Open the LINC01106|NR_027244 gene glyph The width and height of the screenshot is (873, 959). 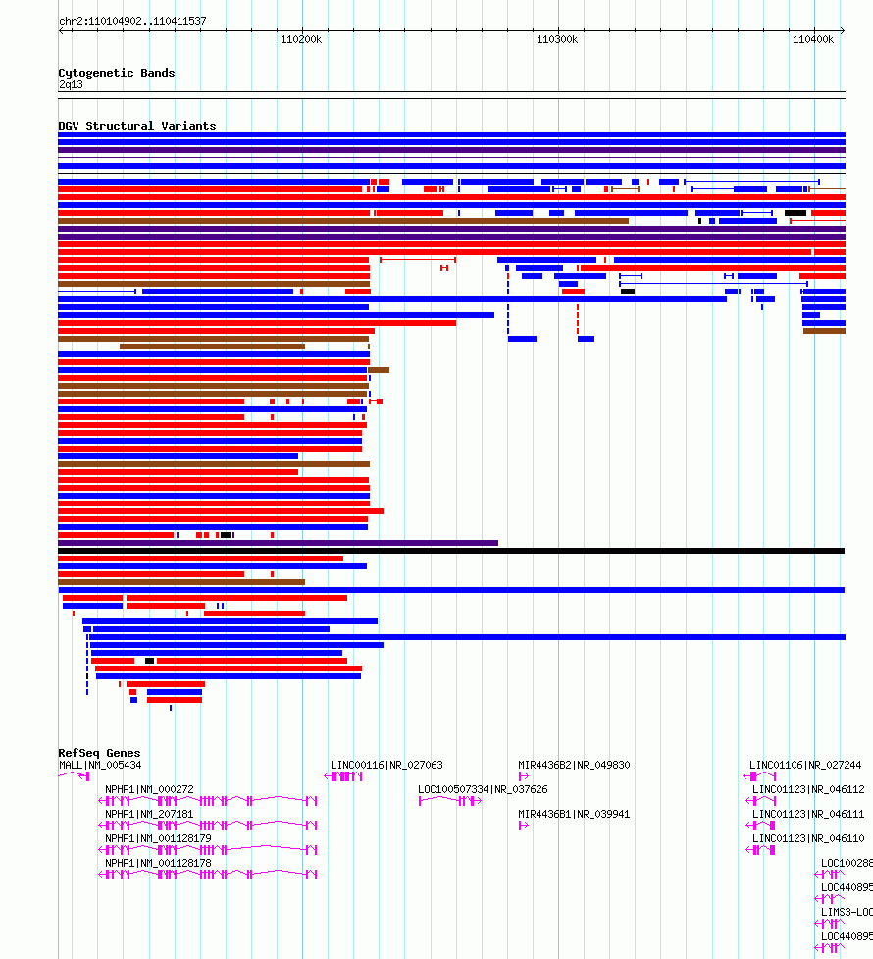pos(759,776)
